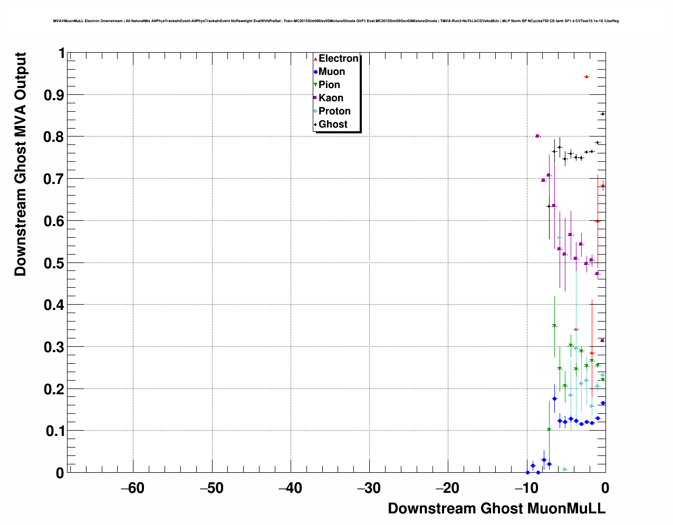
Task: Pick the black Ghost marker in the legend
Action: click(315, 124)
